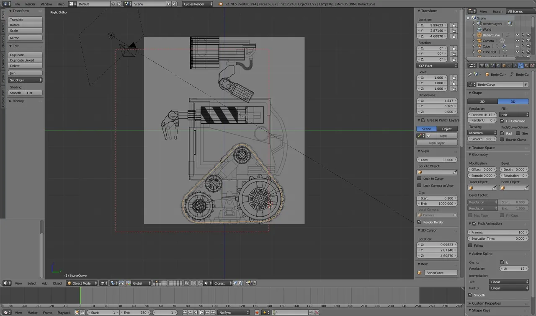Toggle the Bounds Clamp checkbox
Screen dimensions: 536x316
[502, 140]
